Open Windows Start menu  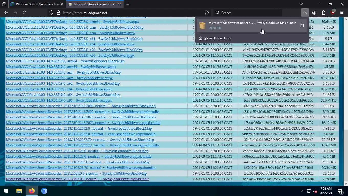pos(6,191)
